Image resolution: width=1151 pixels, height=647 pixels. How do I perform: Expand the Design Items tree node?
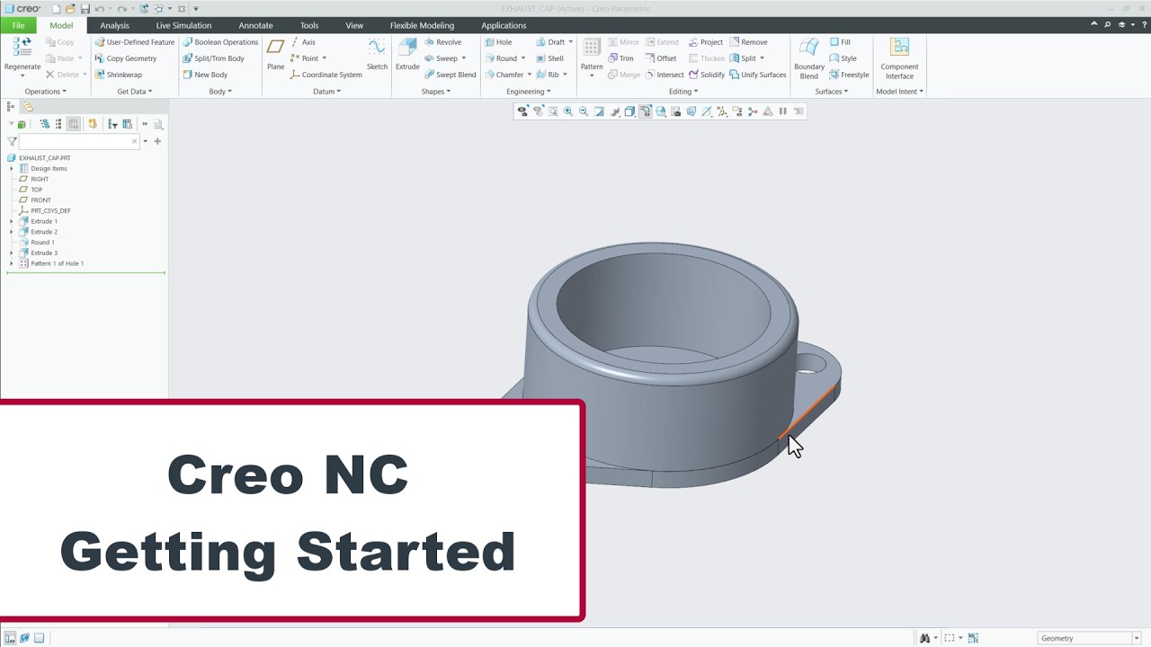pos(12,168)
